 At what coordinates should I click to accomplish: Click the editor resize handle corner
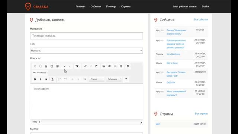pos(141,122)
